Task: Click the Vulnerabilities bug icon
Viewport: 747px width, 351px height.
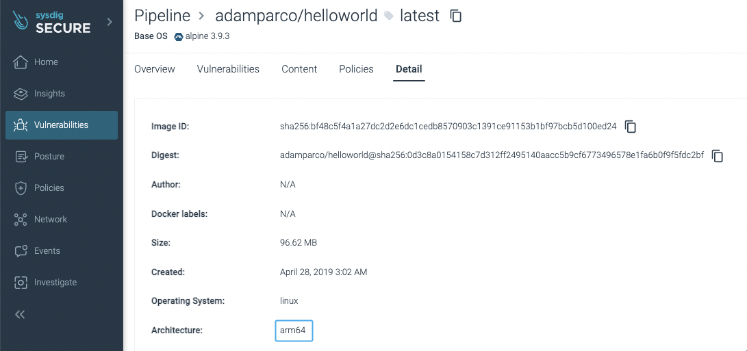Action: point(20,125)
